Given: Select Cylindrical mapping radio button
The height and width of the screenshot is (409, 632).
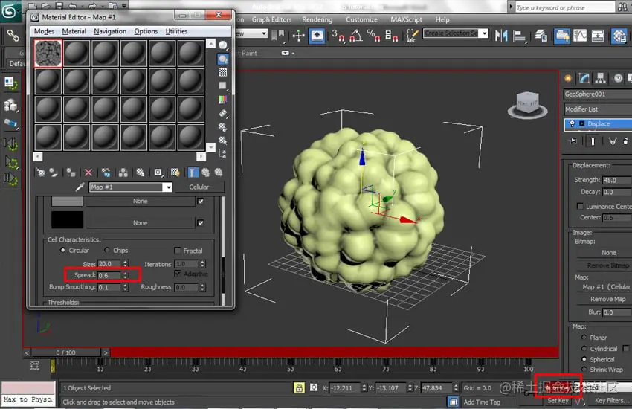Looking at the screenshot, I should (x=584, y=348).
